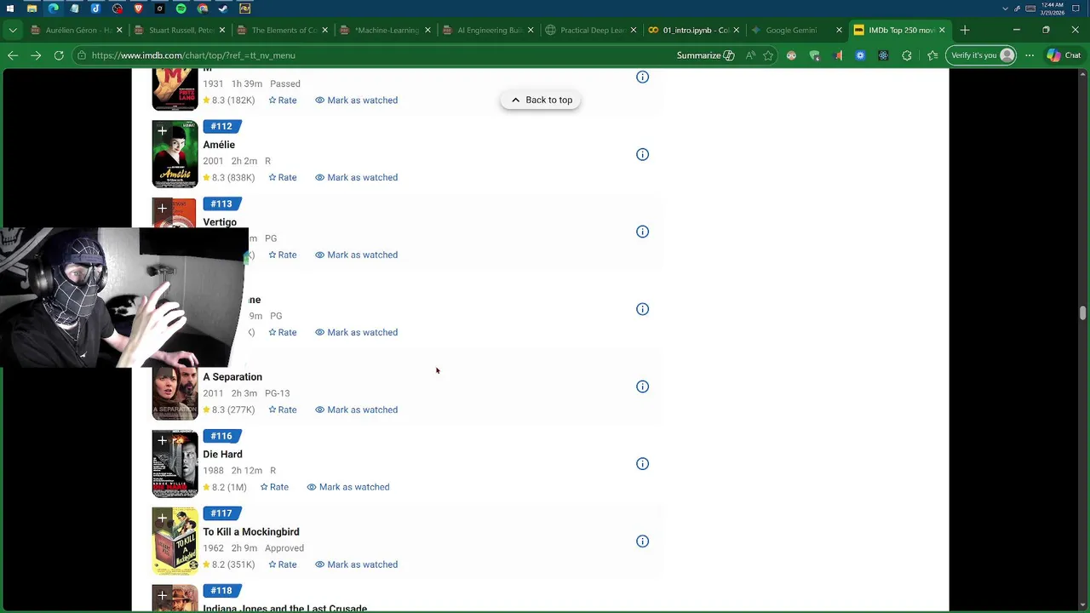Add Amélie to watchlist via plus icon
This screenshot has height=613, width=1090.
(x=162, y=131)
